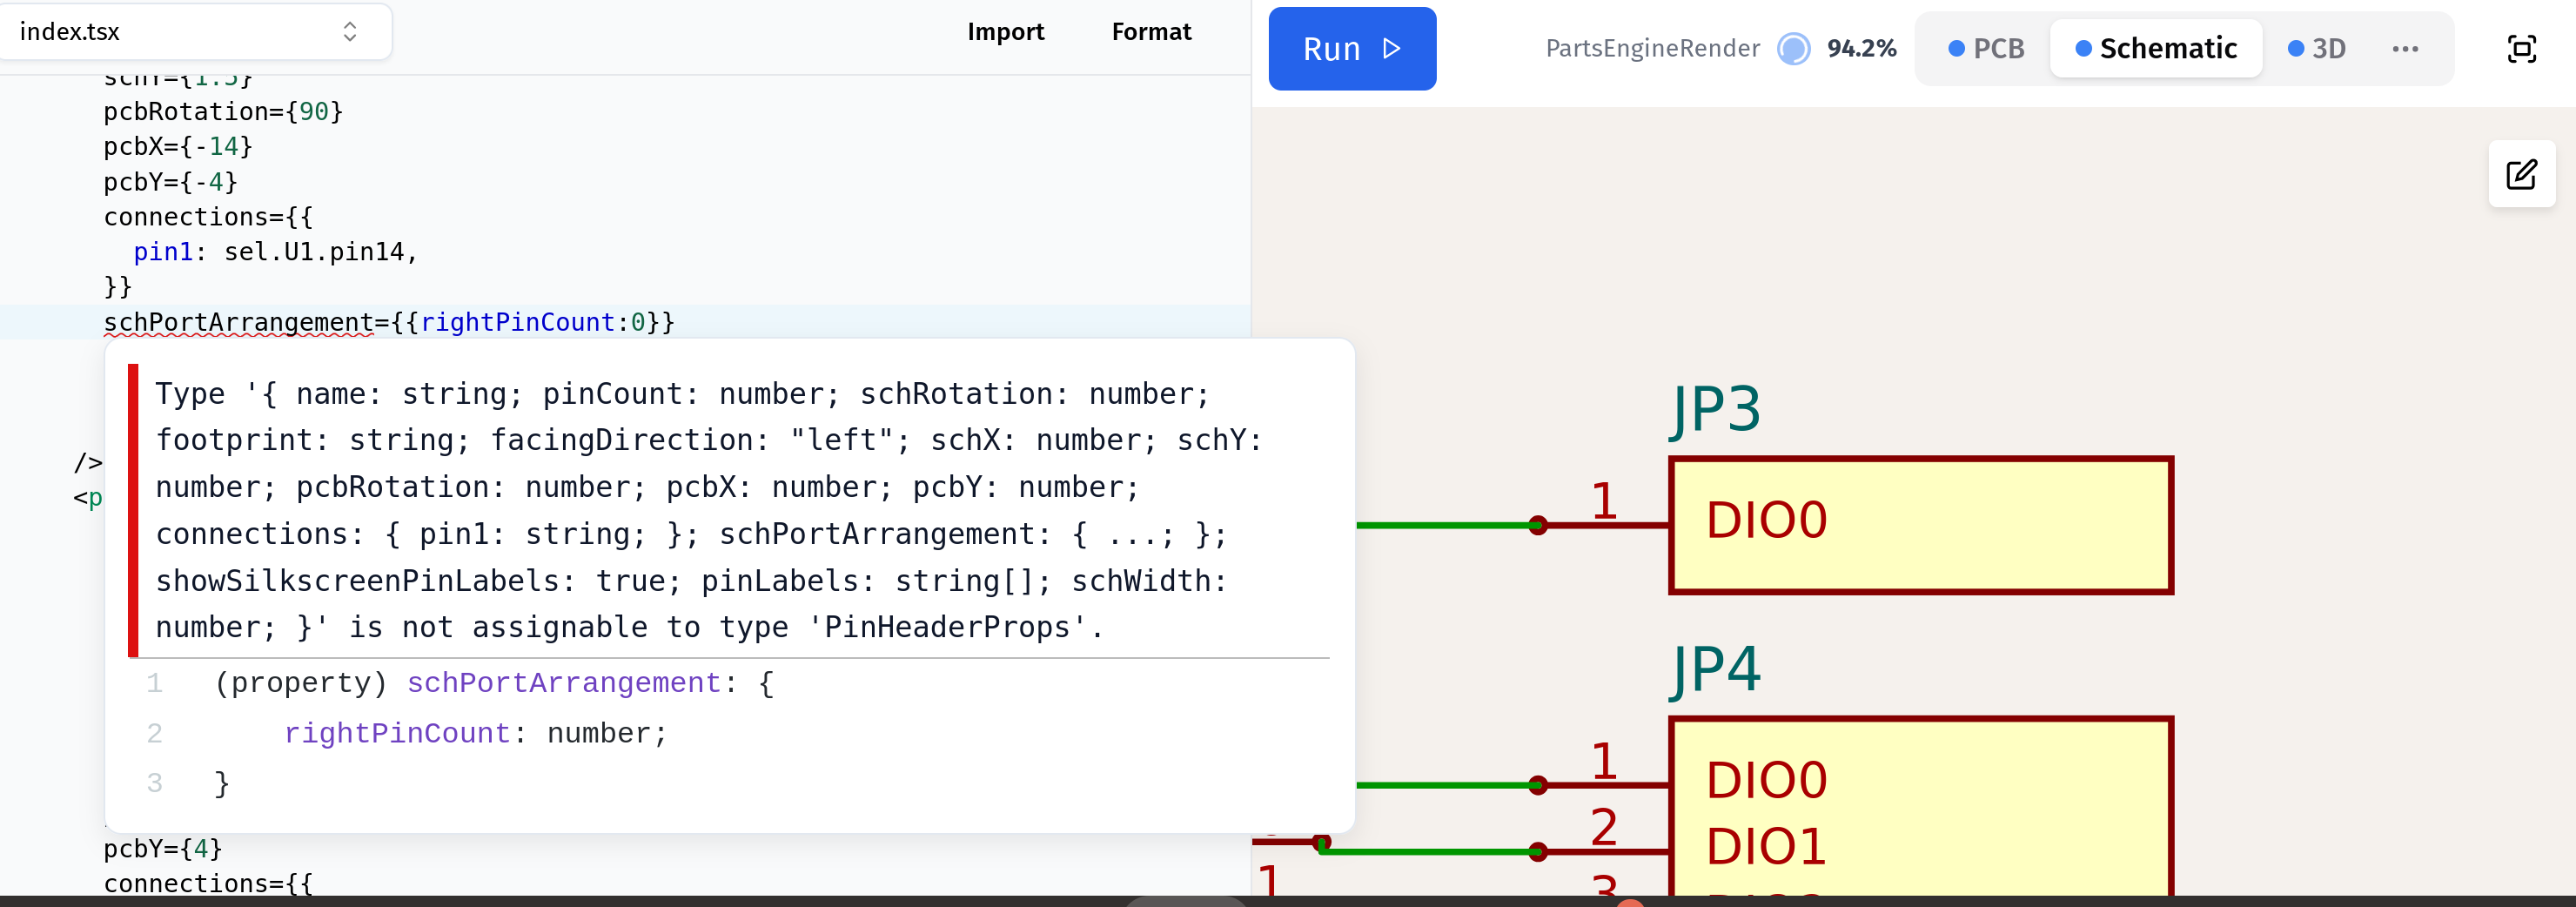
Task: Click the PartsEngineRender progress spinner
Action: pos(1793,49)
